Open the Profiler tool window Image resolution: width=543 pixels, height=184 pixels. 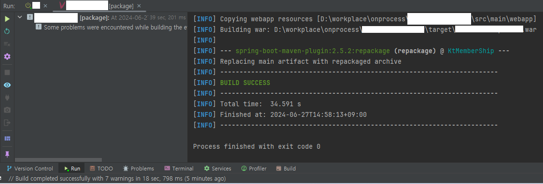[x=254, y=169]
